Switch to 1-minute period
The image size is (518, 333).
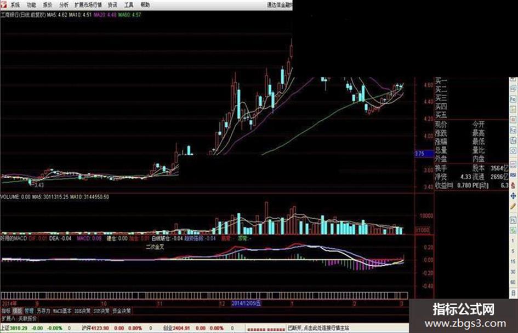(514, 241)
